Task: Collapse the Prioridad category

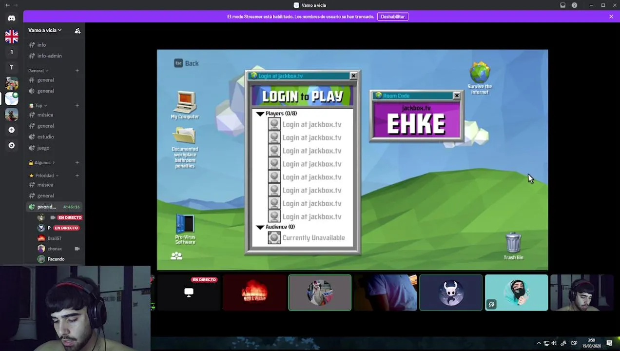Action: [43, 175]
